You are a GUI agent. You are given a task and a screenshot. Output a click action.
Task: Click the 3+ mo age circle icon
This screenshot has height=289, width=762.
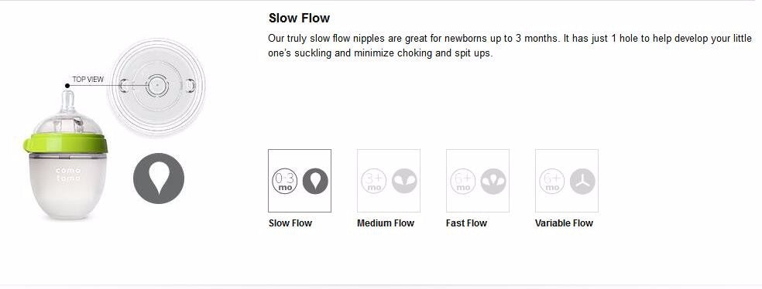374,182
